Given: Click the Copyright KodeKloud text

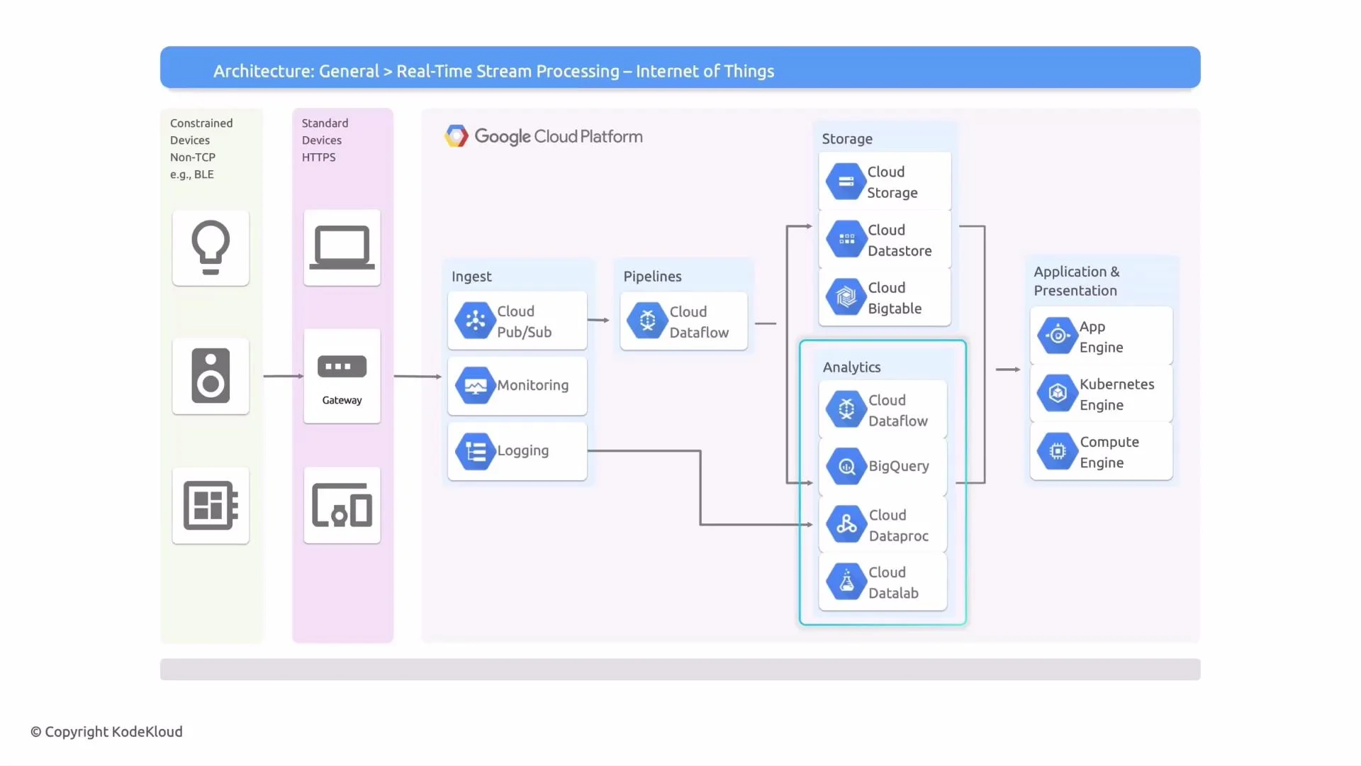Looking at the screenshot, I should point(106,731).
